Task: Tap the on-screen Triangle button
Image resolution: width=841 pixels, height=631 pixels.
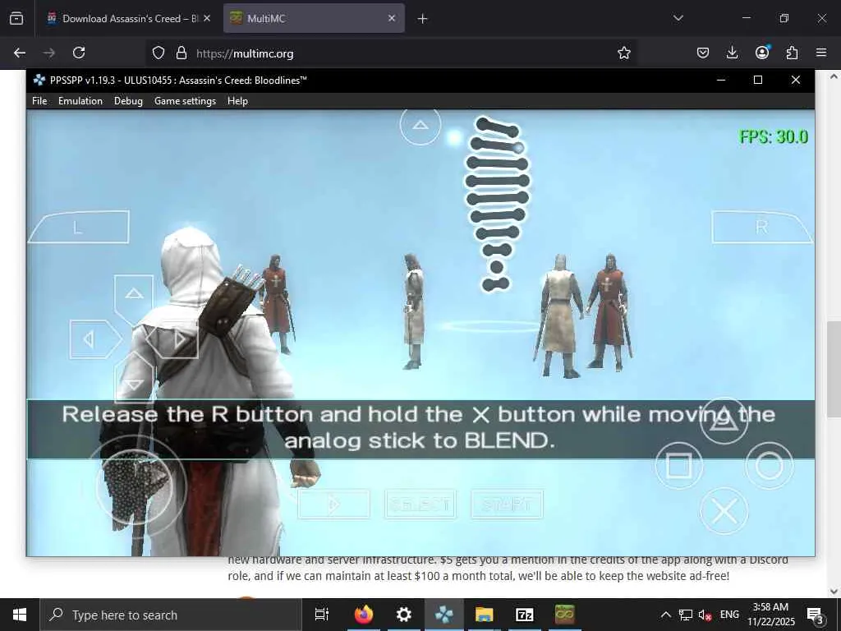Action: pos(724,420)
